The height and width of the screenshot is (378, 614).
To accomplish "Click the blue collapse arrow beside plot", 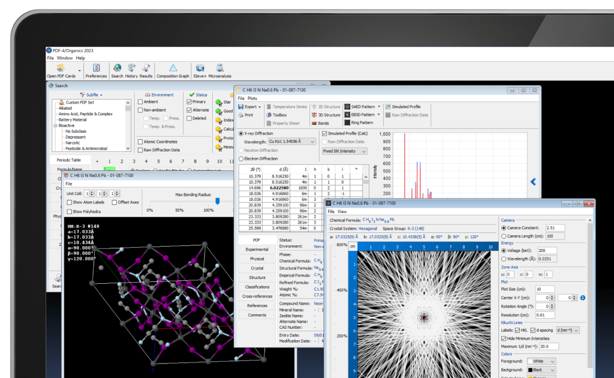I will [x=533, y=182].
